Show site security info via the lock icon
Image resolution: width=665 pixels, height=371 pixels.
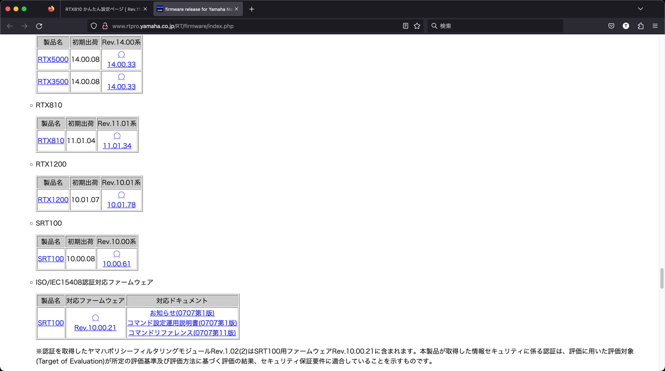coord(105,26)
